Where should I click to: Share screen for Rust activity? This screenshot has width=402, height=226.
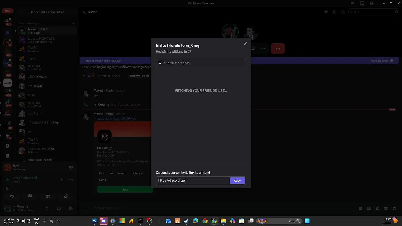[71, 168]
